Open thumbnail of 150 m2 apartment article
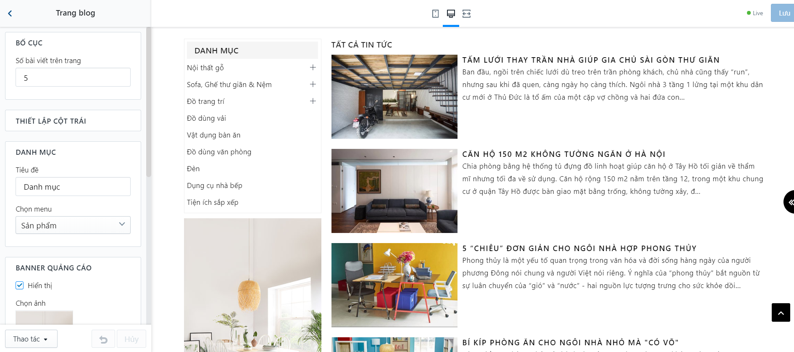Screen dimensions: 794x352 click(394, 191)
